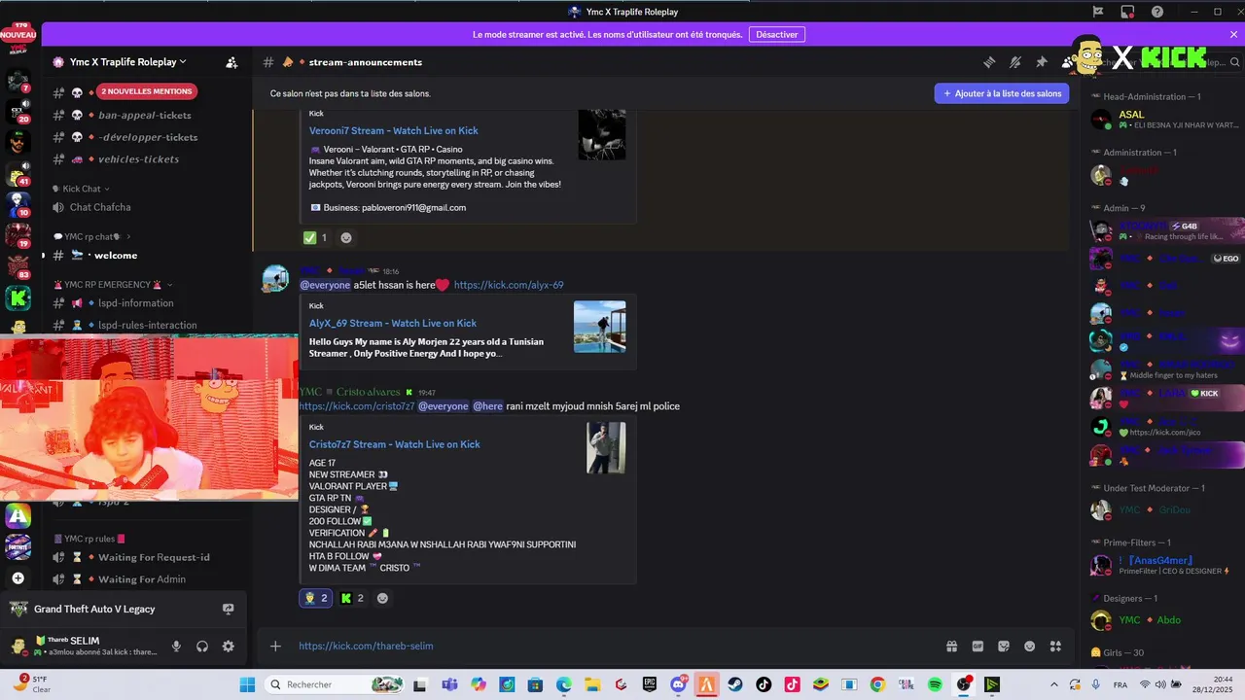Open the green K Kick server icon
Viewport: 1245px width, 700px height.
pos(18,297)
